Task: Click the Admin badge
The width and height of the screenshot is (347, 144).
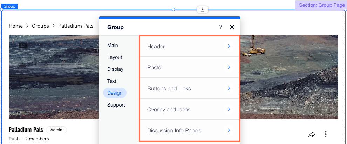Action: [x=56, y=130]
